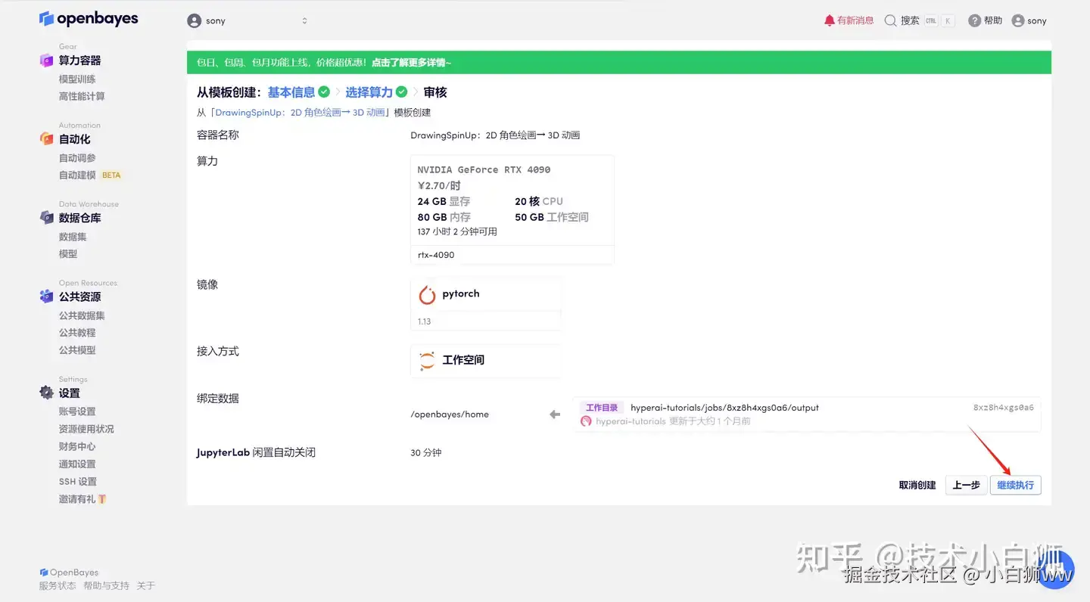Click the 8xz8h4xgs0a6 job ID
Image resolution: width=1090 pixels, height=602 pixels.
point(1003,408)
